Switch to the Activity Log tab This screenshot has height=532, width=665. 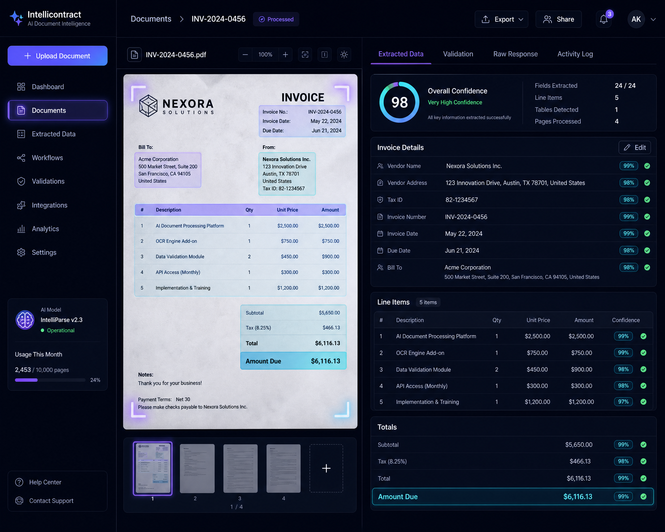click(x=575, y=54)
